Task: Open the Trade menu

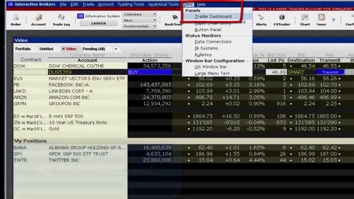Action: click(88, 4)
